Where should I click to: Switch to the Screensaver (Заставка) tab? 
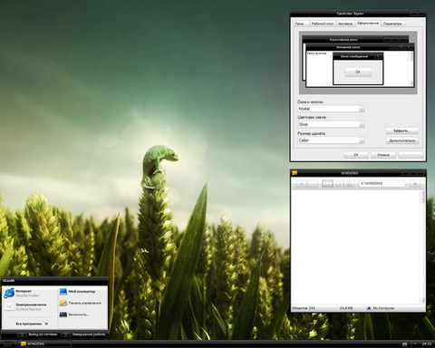(x=345, y=24)
